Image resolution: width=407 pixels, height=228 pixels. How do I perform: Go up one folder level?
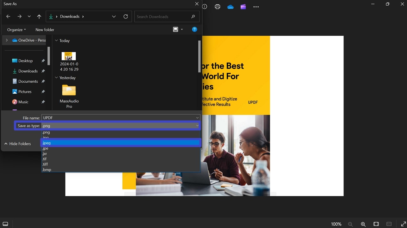coord(39,17)
